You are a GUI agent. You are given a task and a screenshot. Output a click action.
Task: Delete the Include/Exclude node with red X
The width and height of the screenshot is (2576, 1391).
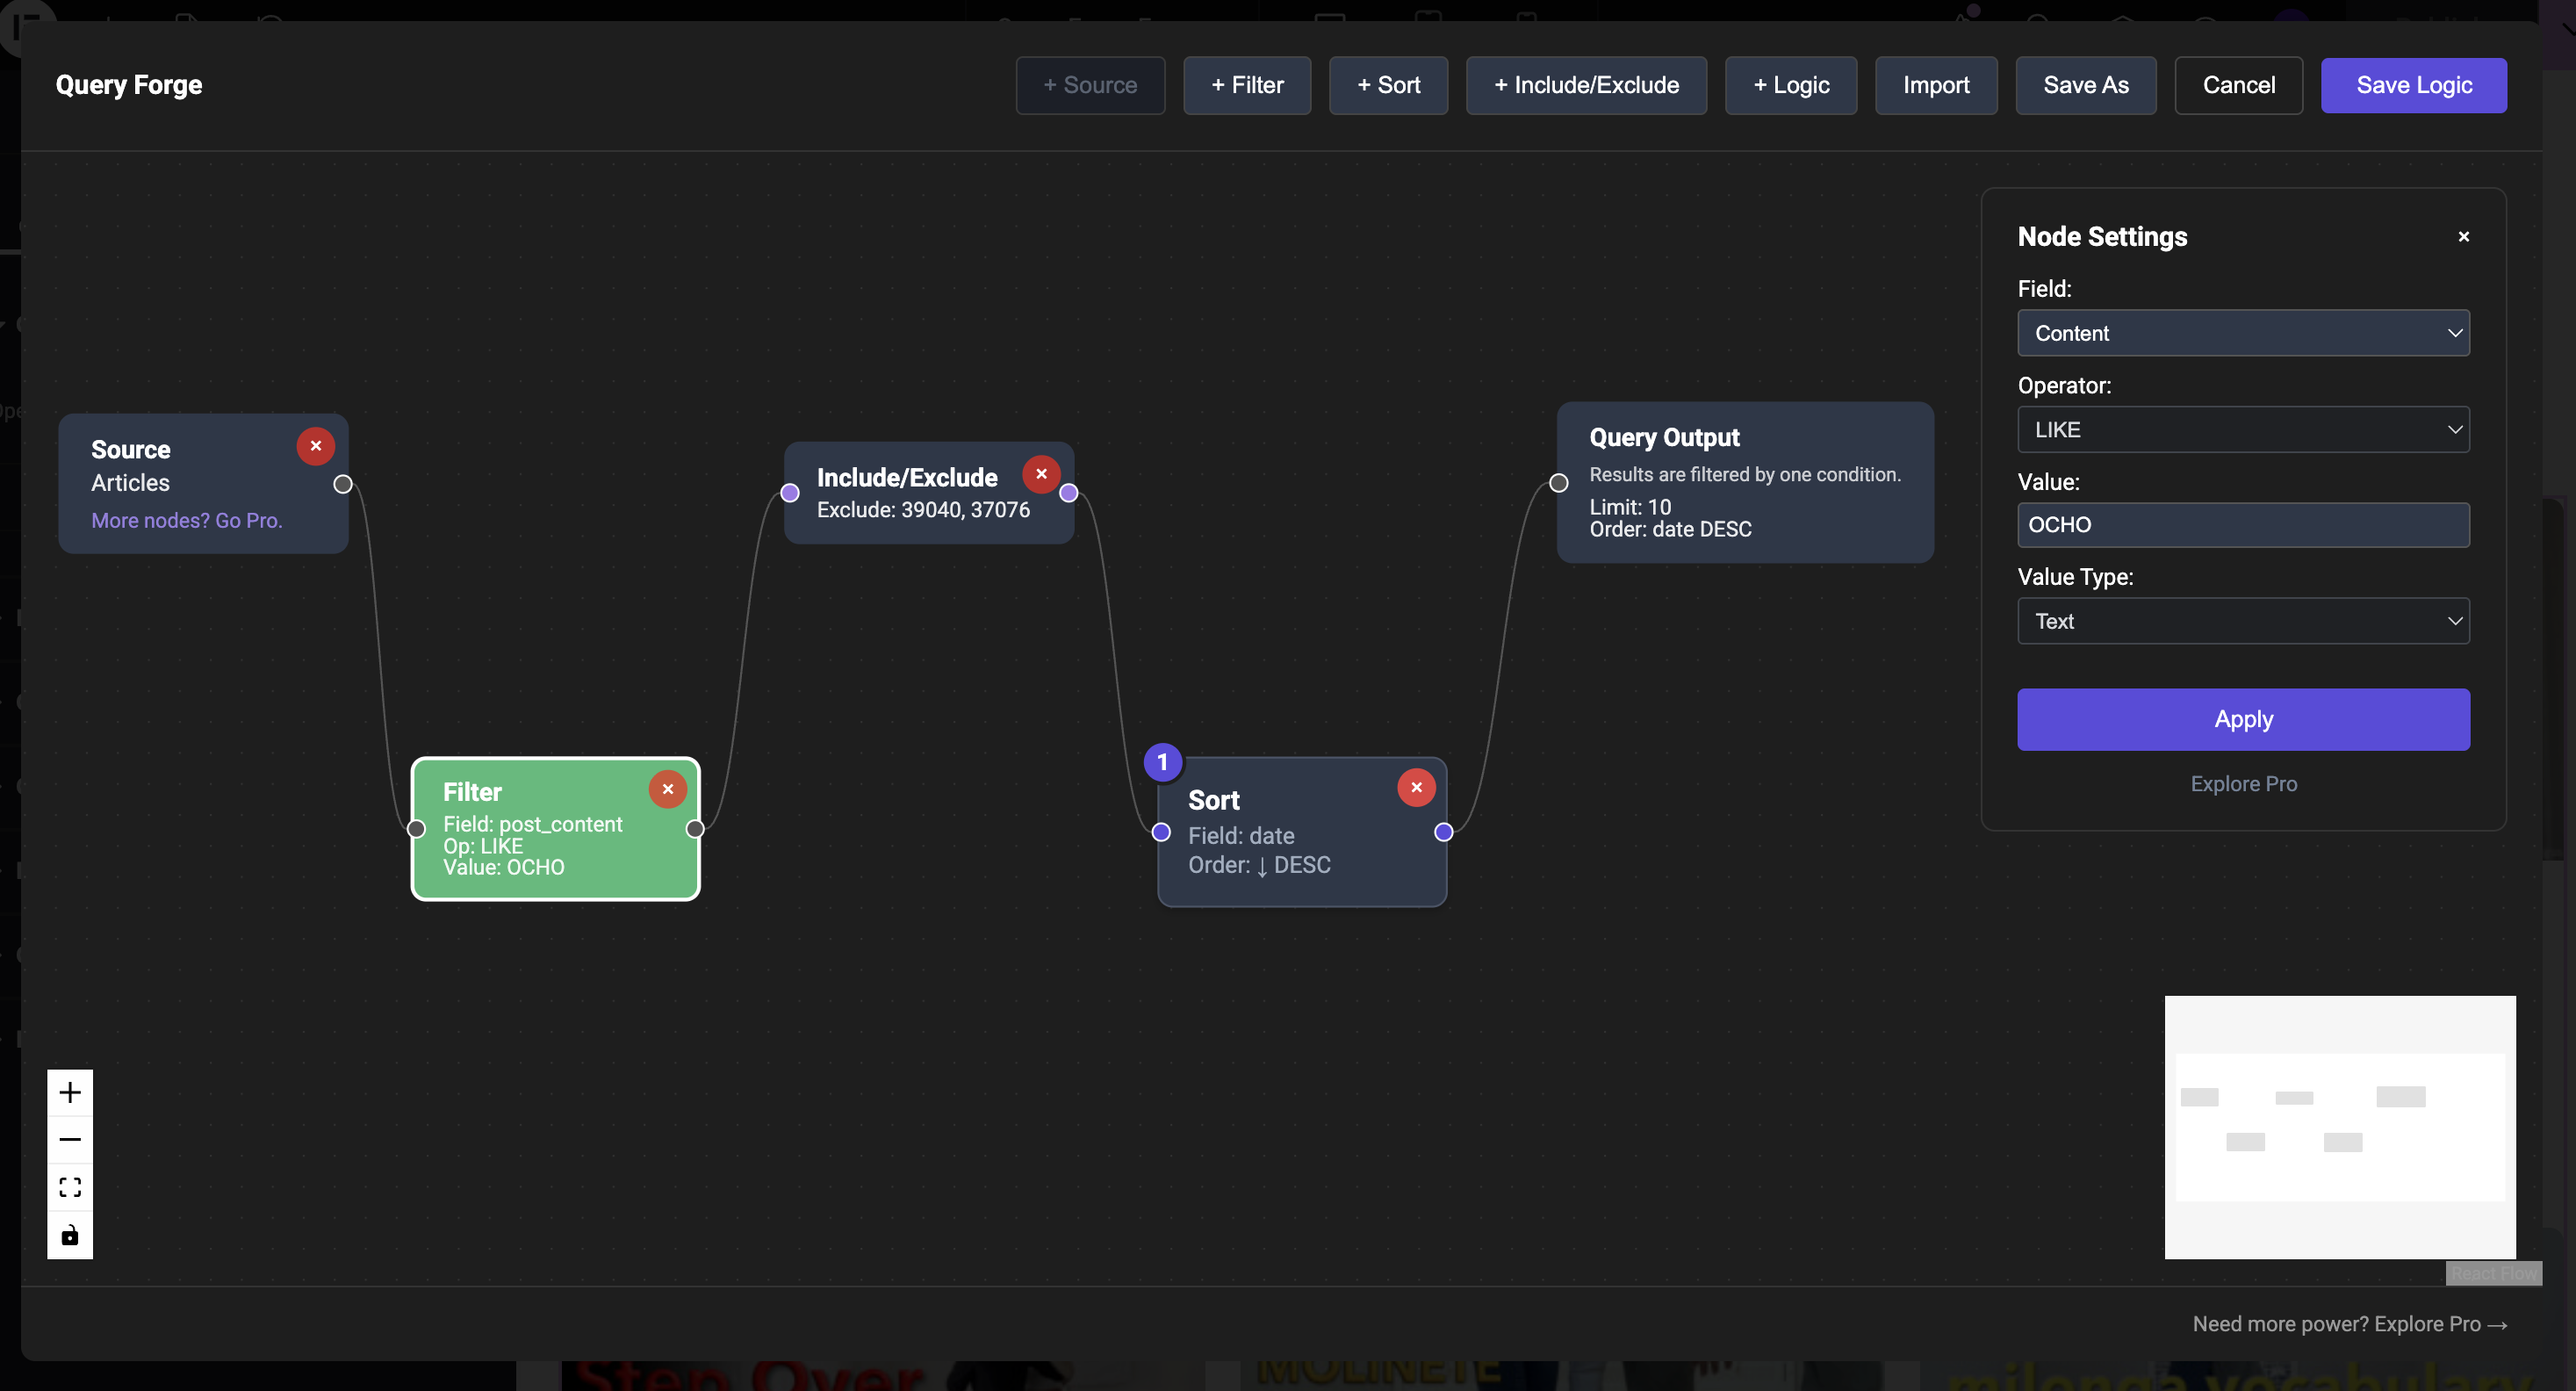(x=1041, y=474)
